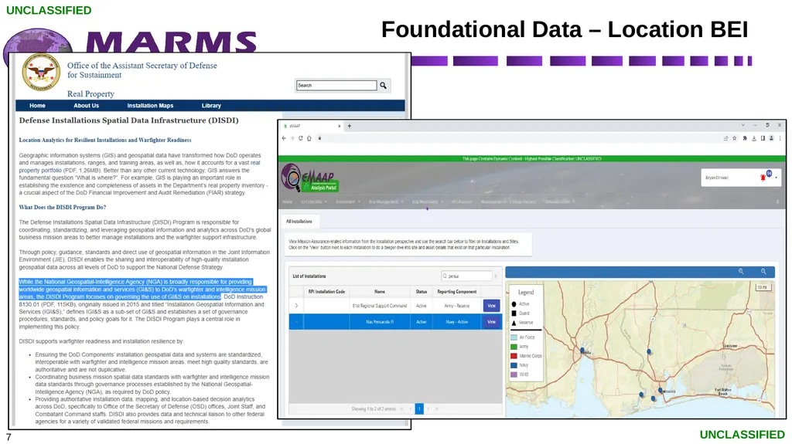Open the Assessment dropdown menu

(x=348, y=202)
